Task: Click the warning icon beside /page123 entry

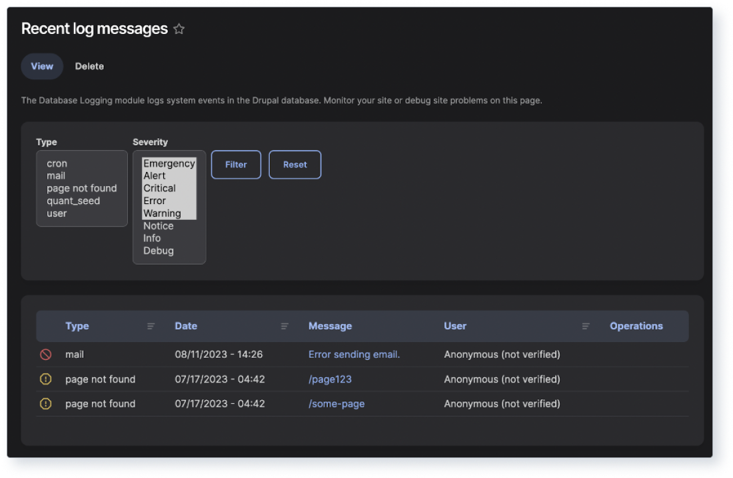Action: [45, 379]
